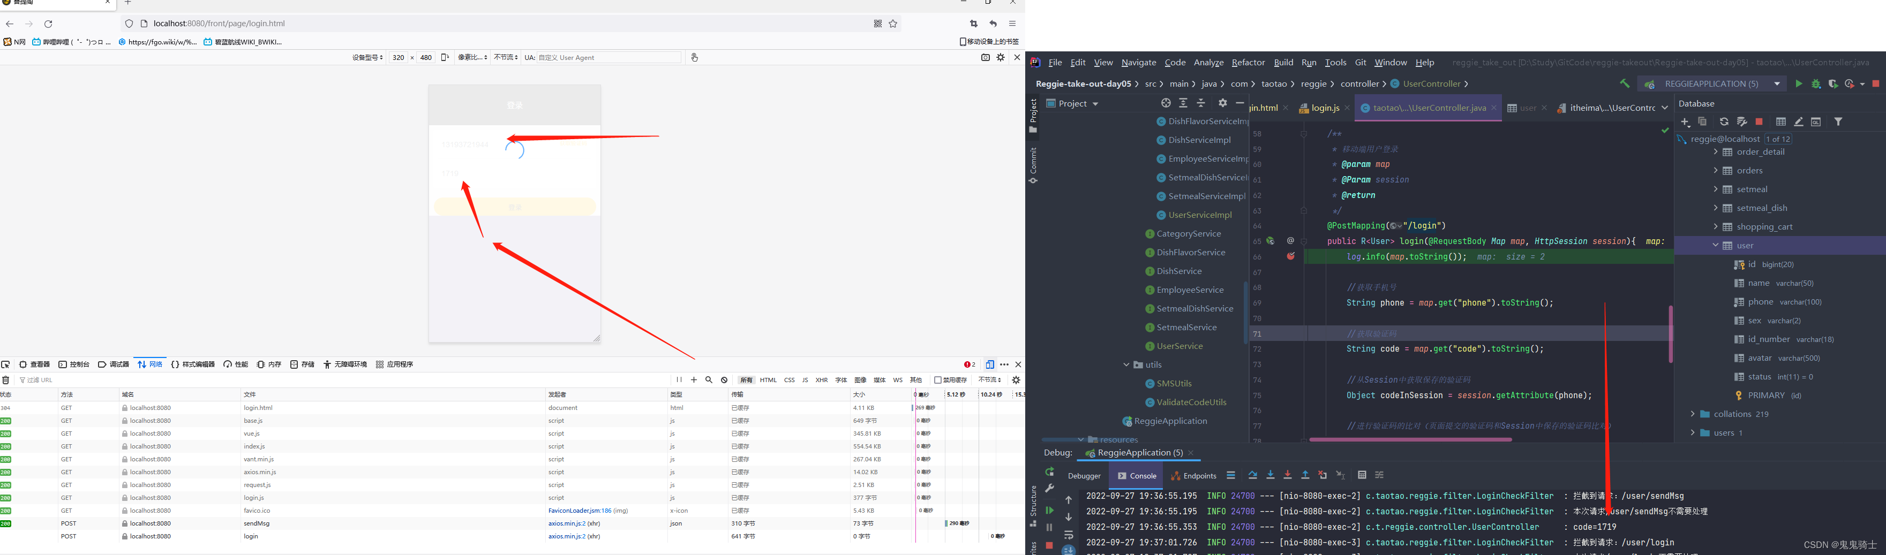Toggle pause recording in network toolbar
The image size is (1886, 555).
(679, 380)
